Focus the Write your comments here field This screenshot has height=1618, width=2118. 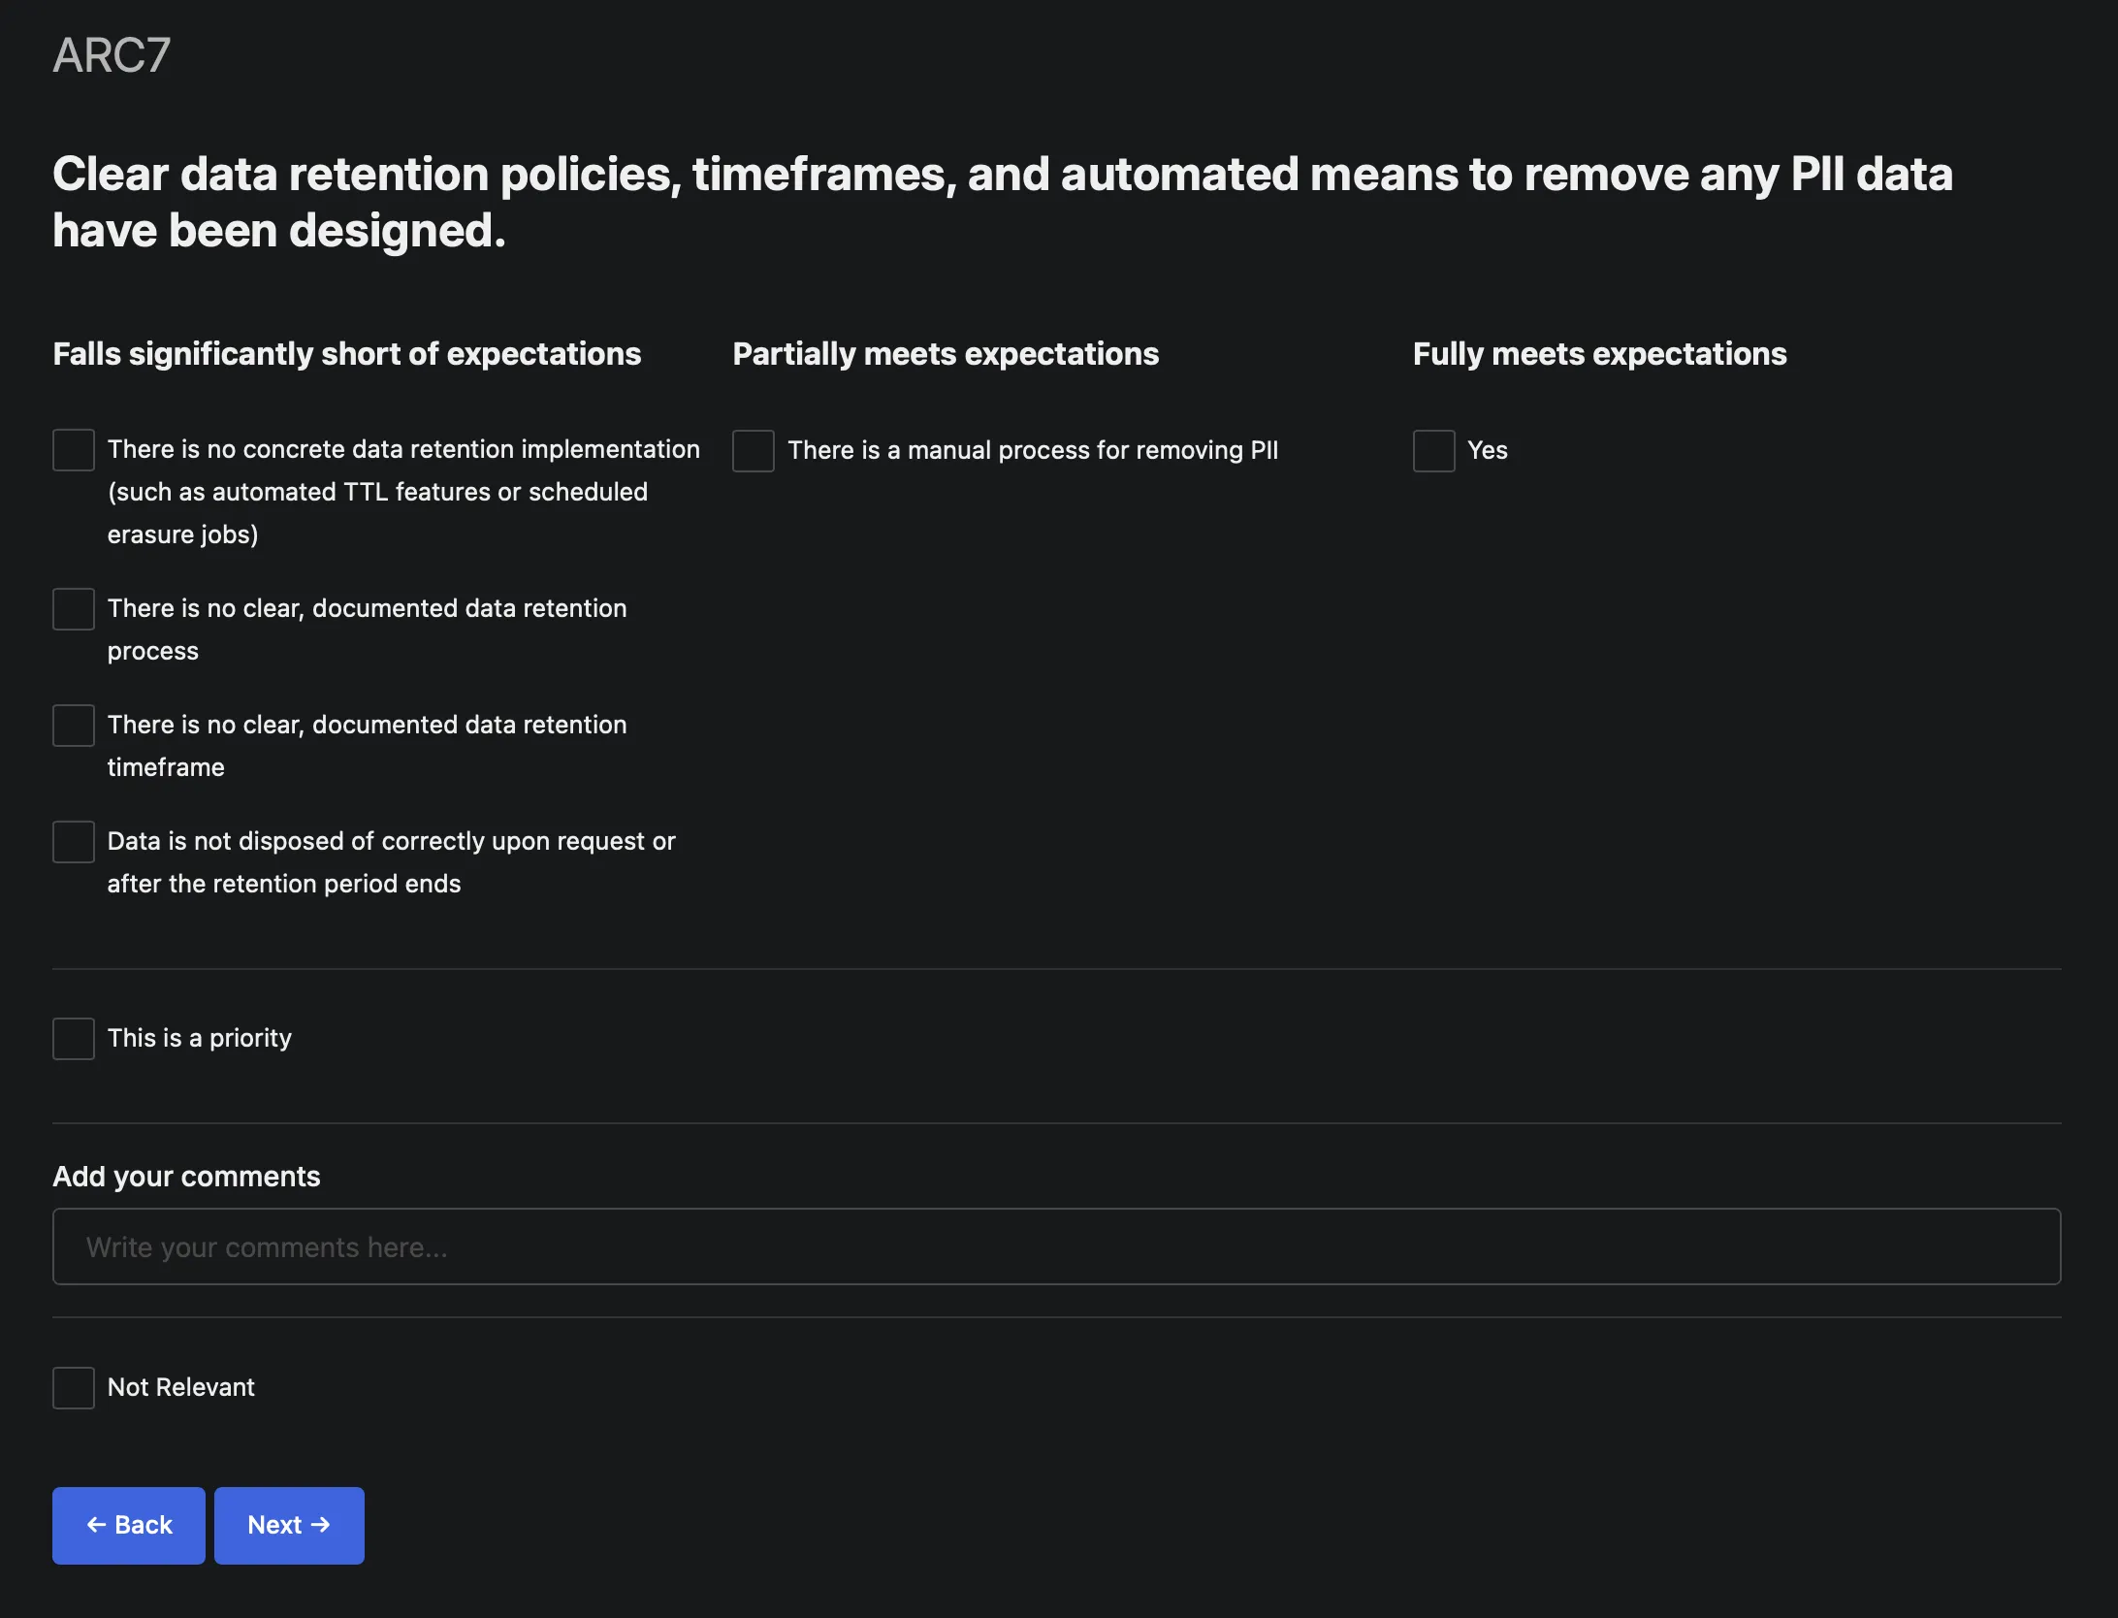pyautogui.click(x=1056, y=1246)
